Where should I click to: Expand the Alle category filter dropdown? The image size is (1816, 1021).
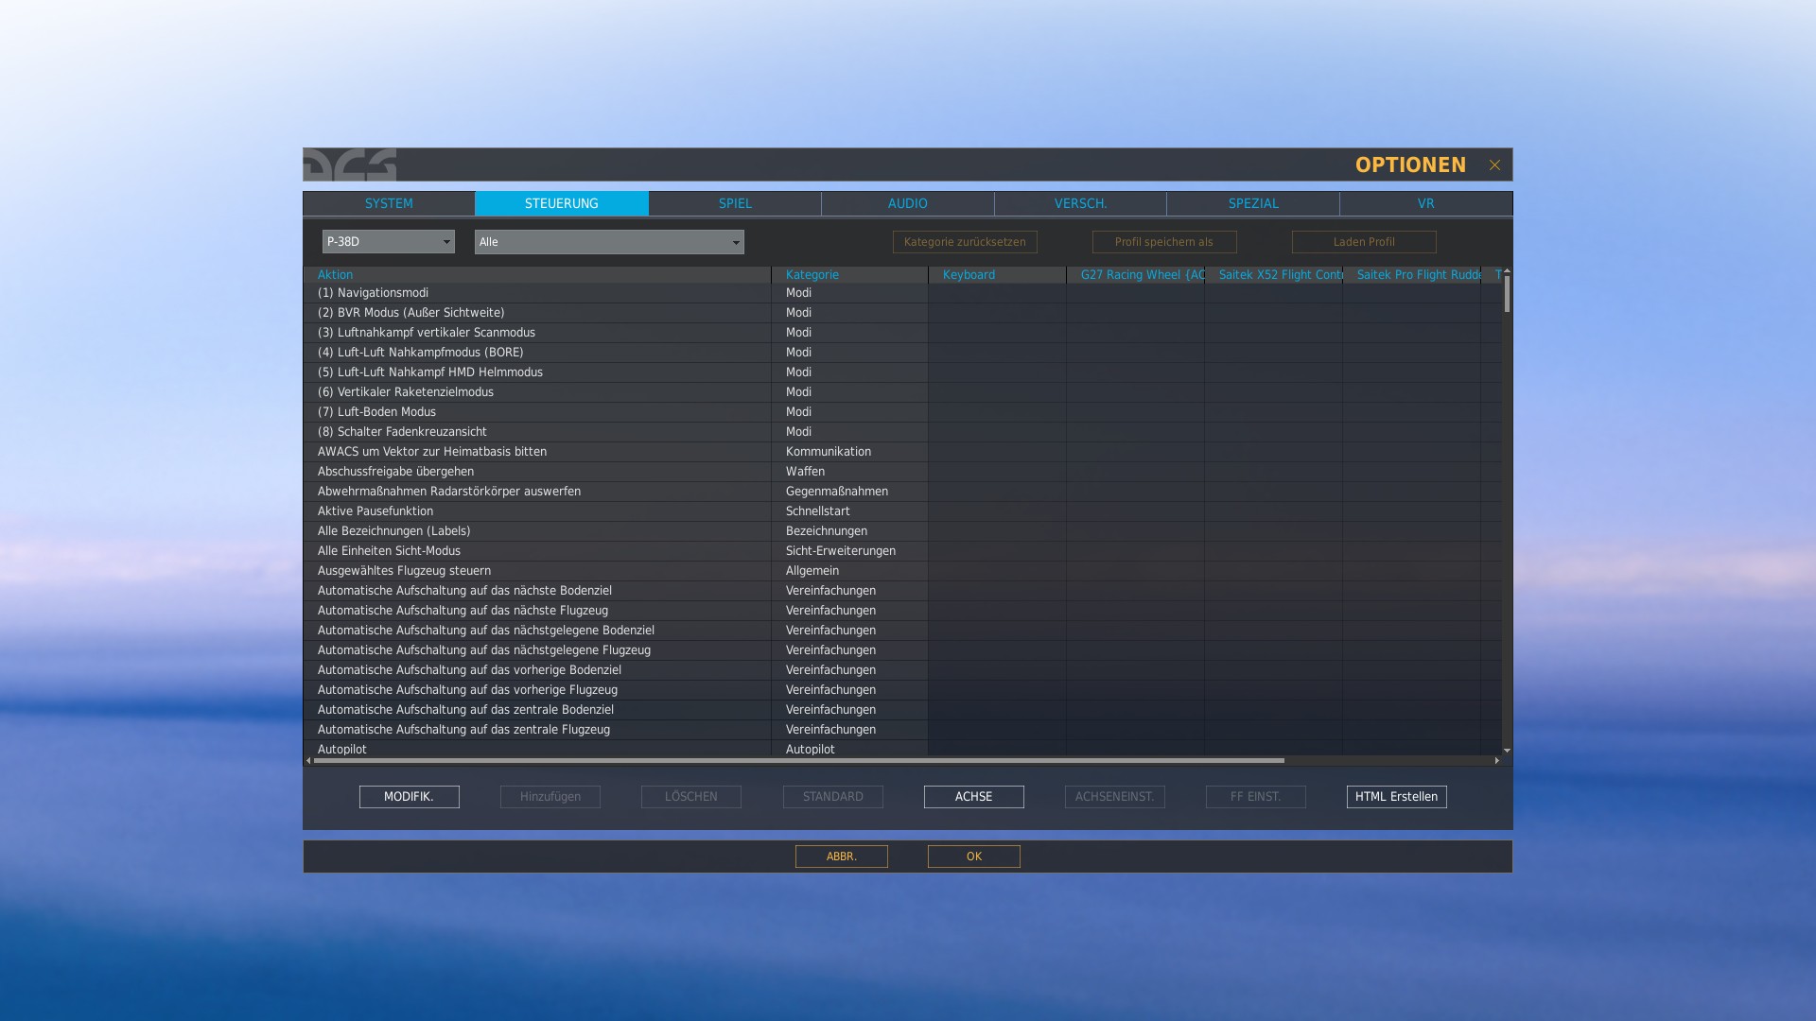(609, 242)
